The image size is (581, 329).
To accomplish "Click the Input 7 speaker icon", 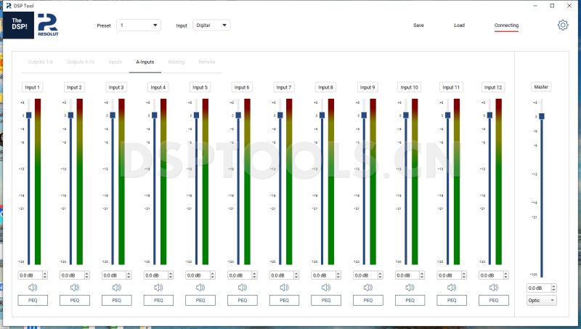I will [x=284, y=288].
